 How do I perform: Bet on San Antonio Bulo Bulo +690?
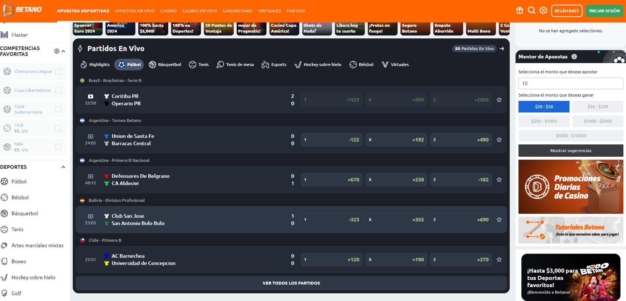[461, 220]
